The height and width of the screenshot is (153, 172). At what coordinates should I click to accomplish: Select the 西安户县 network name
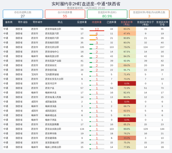click(x=50, y=88)
